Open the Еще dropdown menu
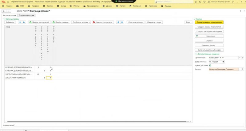Screen dimensions: 246x131 click(188, 22)
